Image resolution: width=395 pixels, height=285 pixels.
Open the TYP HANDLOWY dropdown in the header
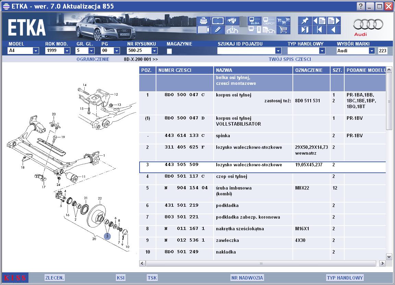click(322, 51)
